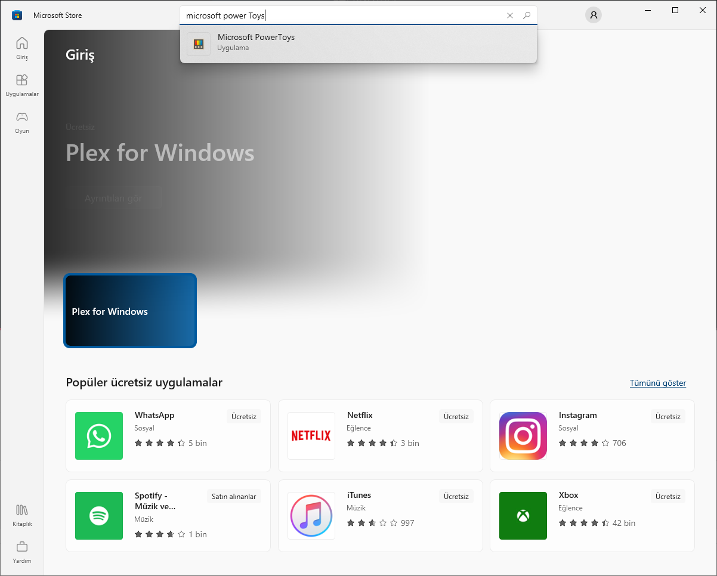The image size is (717, 576).
Task: Click Netflix star rating 3 bin
Action: (383, 443)
